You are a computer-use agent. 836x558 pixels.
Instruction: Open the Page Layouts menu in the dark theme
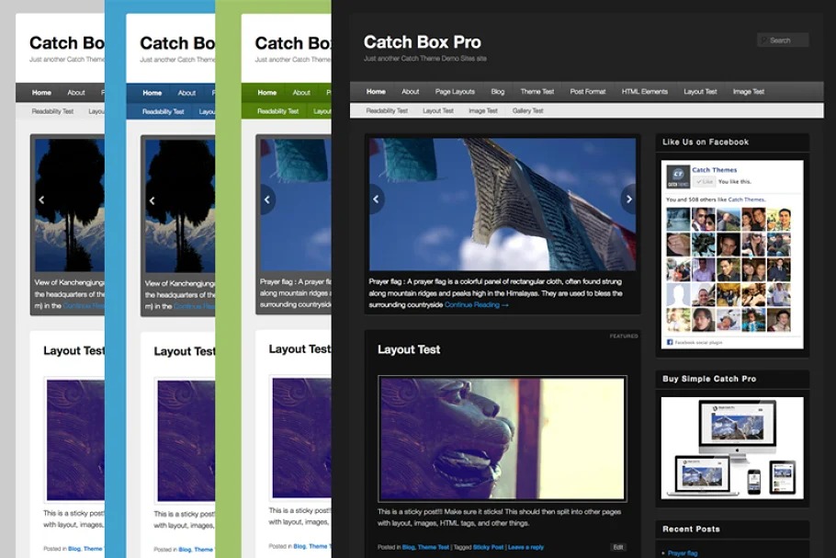click(x=455, y=92)
